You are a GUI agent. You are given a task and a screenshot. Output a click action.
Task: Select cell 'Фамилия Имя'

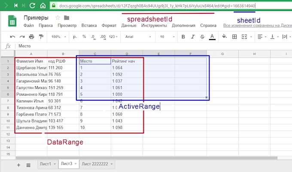[31, 61]
